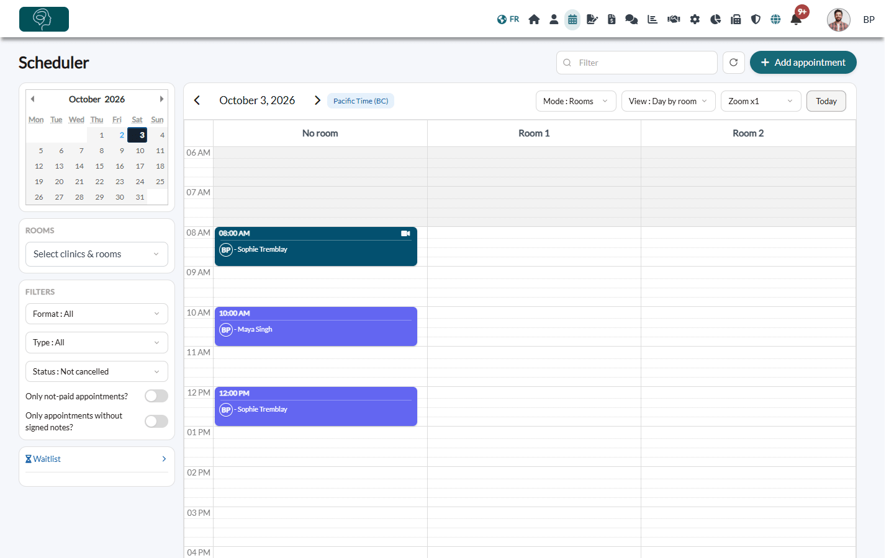Open the teal globe icon
The height and width of the screenshot is (558, 894).
coord(775,19)
